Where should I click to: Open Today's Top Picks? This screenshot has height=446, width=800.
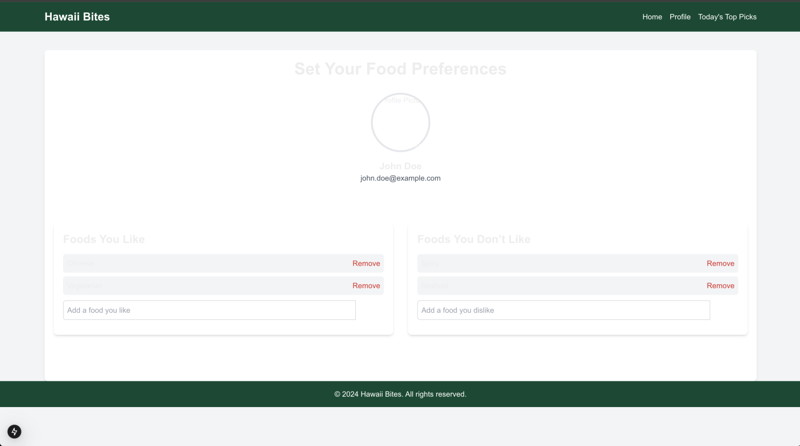click(x=727, y=16)
